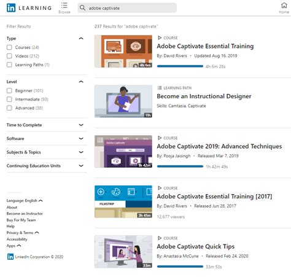The width and height of the screenshot is (291, 277).
Task: Expand the Software filter
Action: tap(81, 138)
